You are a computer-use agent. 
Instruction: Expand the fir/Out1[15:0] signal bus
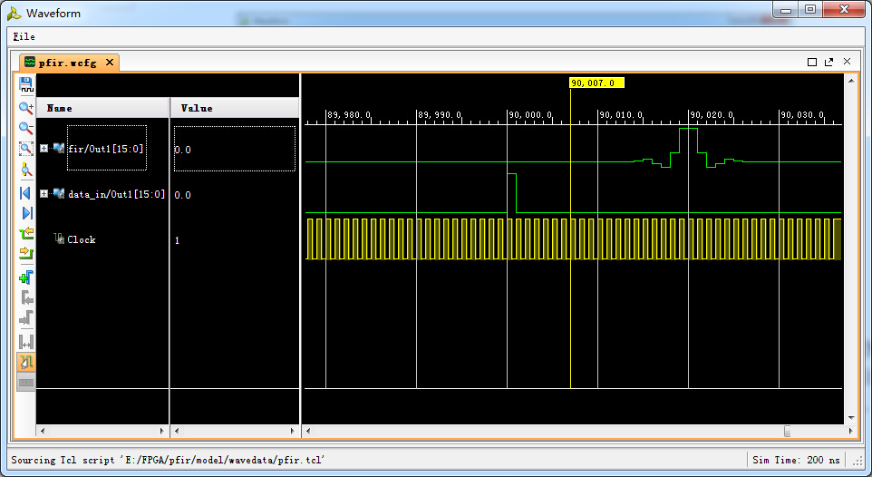(44, 149)
